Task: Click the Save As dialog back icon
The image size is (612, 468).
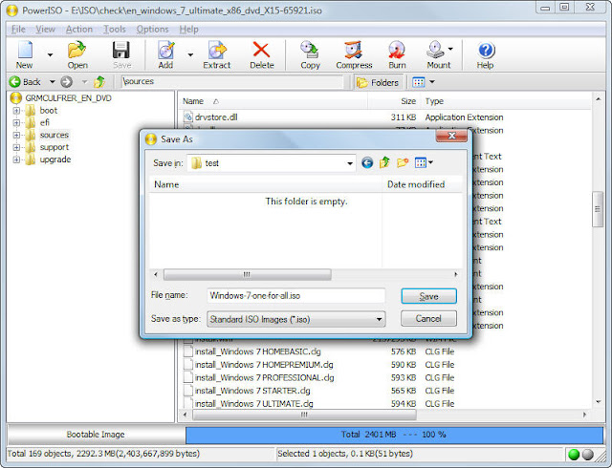Action: [367, 162]
